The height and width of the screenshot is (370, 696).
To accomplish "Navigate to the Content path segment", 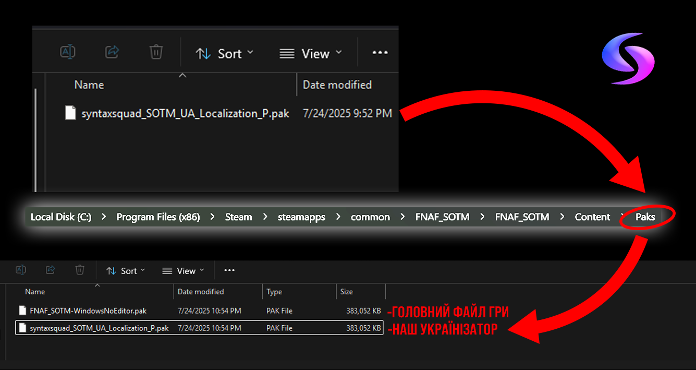I will [592, 217].
